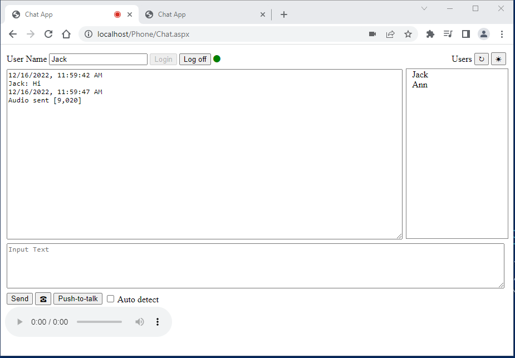
Task: Click the Send button
Action: tap(19, 298)
